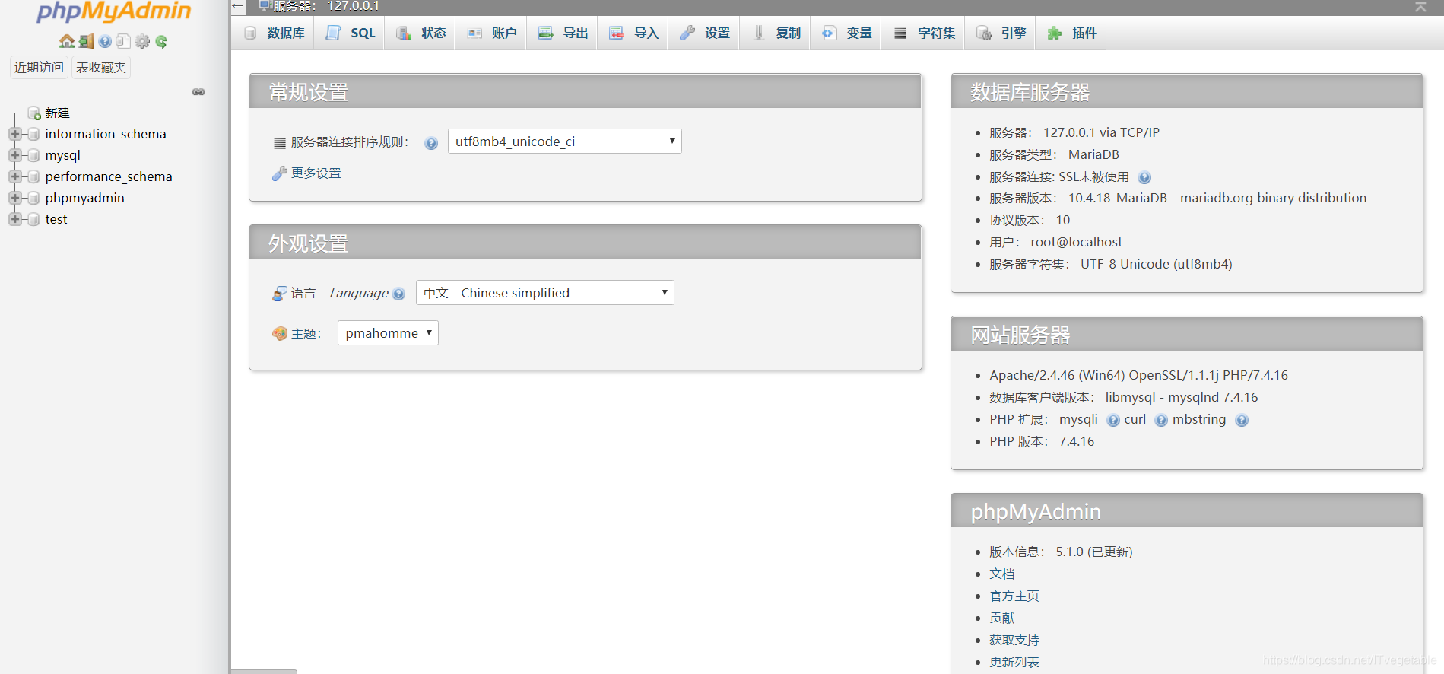Open the utf8mb4_unicode_ci collation dropdown

point(564,141)
